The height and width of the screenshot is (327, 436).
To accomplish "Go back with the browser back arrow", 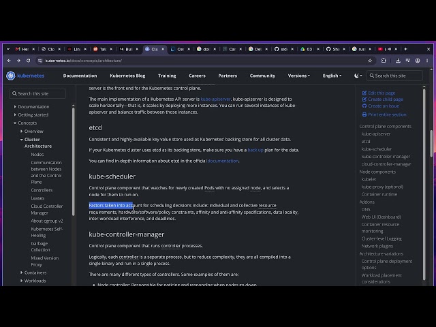I will 9,61.
